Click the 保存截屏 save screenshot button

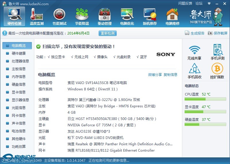[x=218, y=33]
